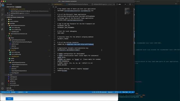Switch to manifest.json editor tab

point(57,4)
